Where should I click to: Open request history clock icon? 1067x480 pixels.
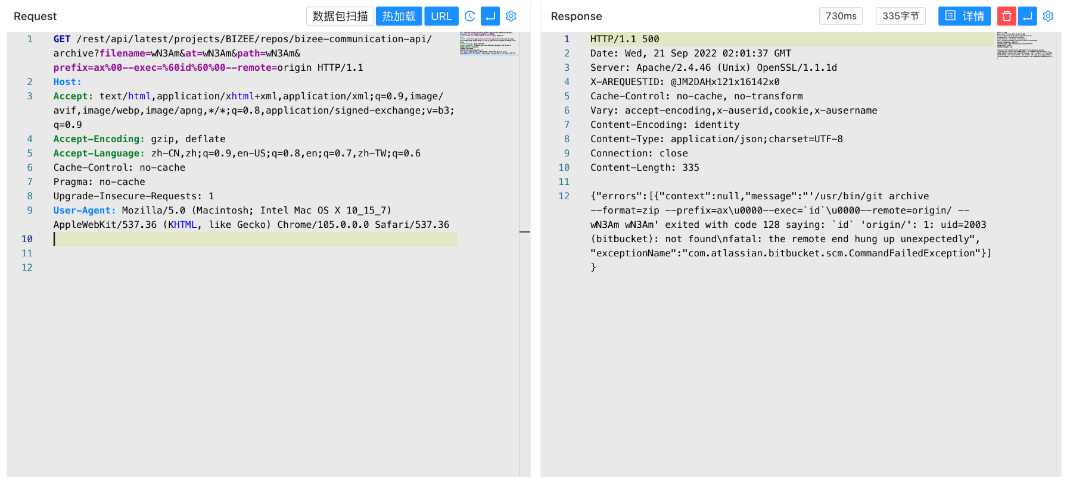coord(470,16)
